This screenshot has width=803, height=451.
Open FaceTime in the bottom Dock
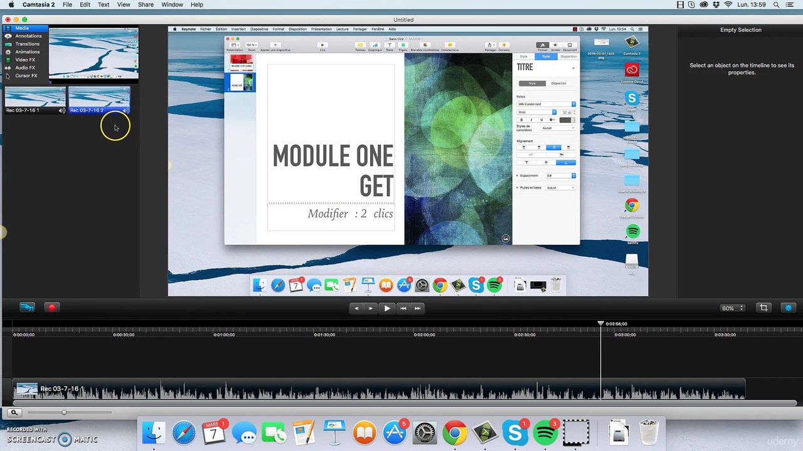274,433
